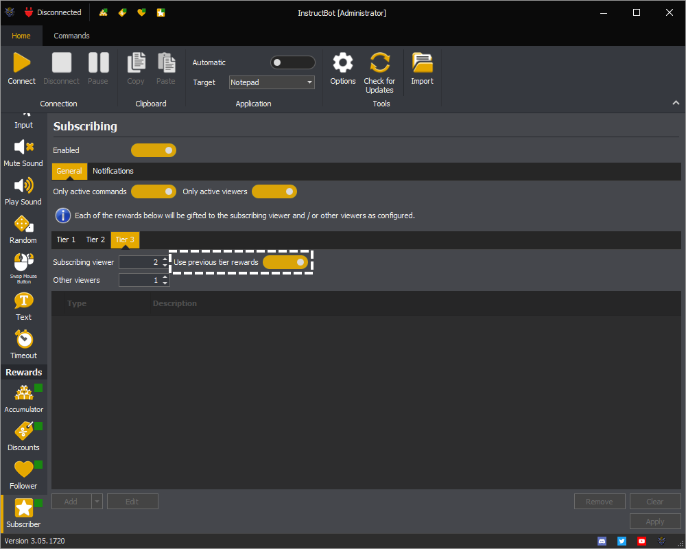Toggle the Subscribing Enabled switch
Screen dimensions: 686x549
click(x=154, y=150)
